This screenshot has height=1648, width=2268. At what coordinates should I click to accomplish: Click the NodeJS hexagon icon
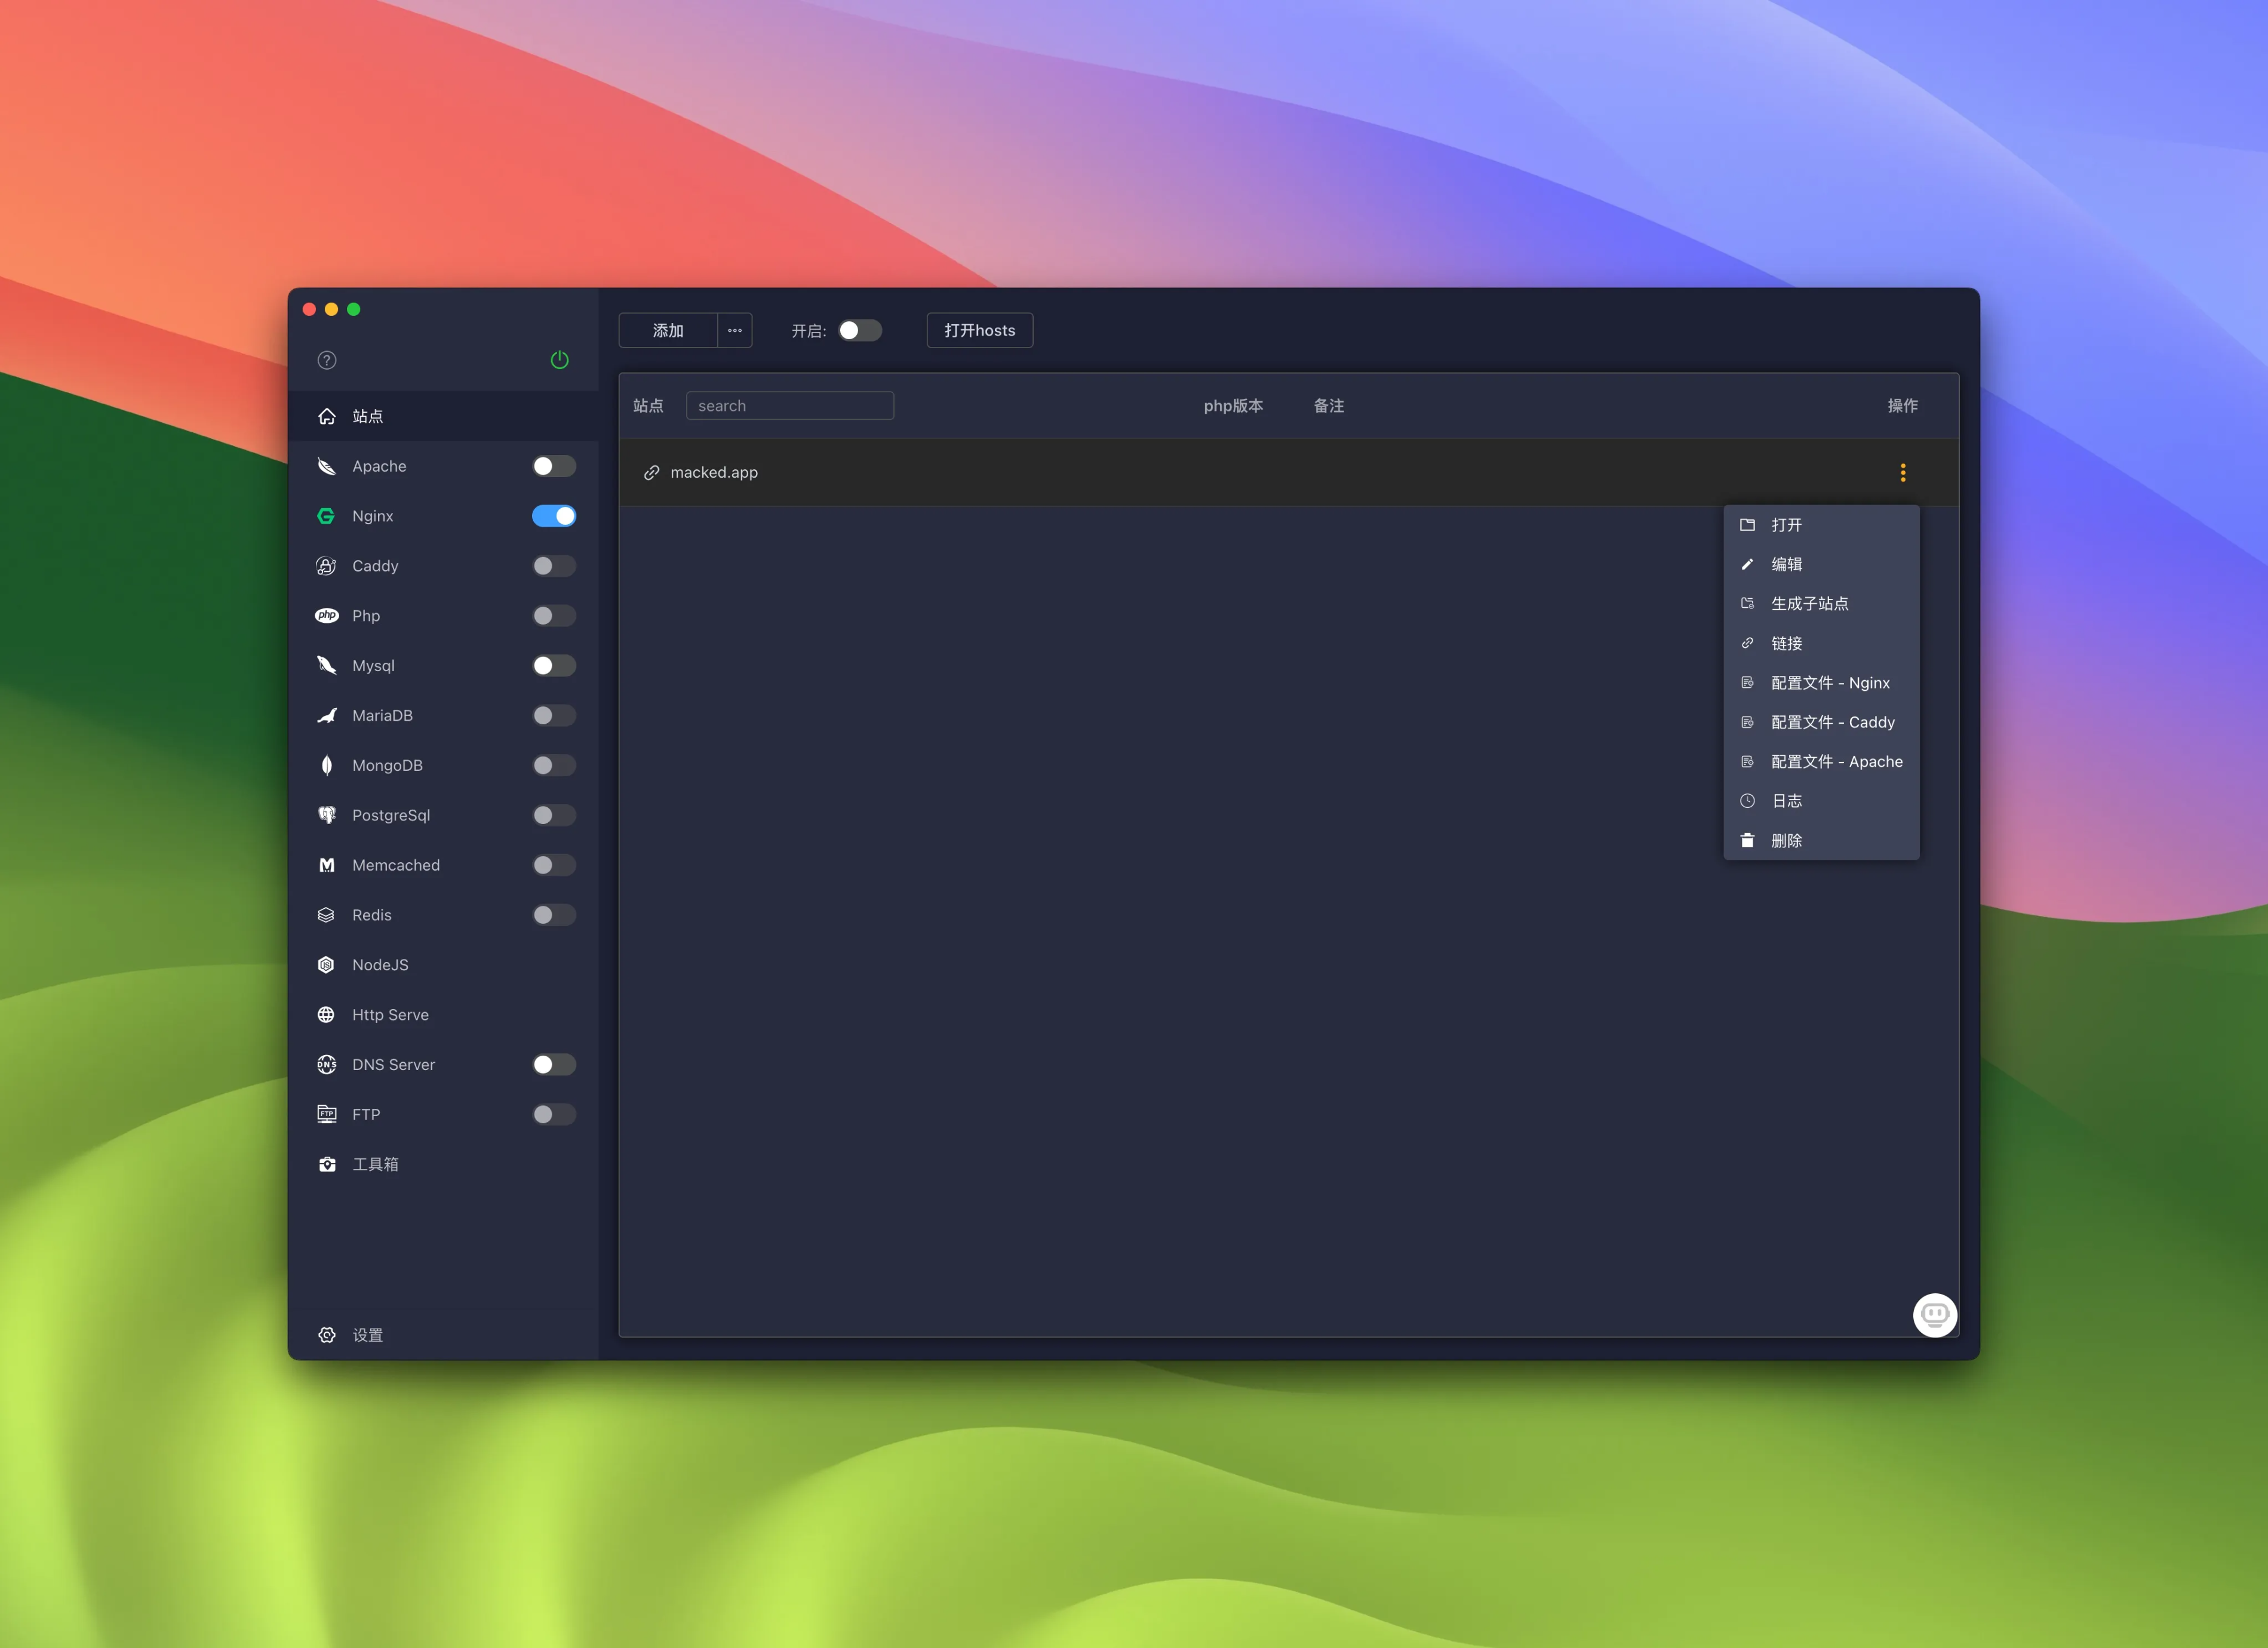pos(326,965)
